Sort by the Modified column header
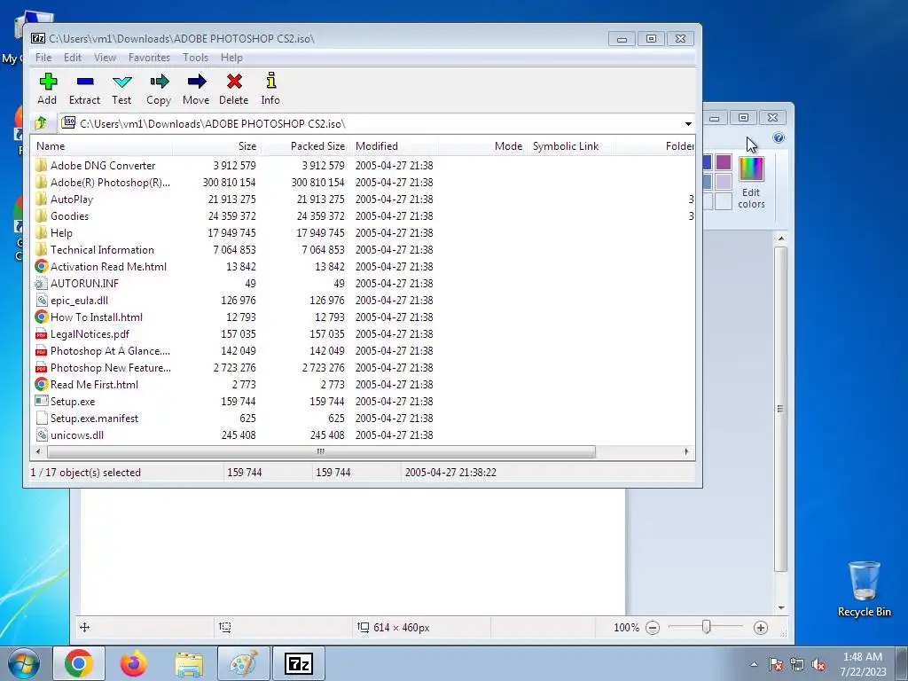This screenshot has height=681, width=908. point(394,146)
